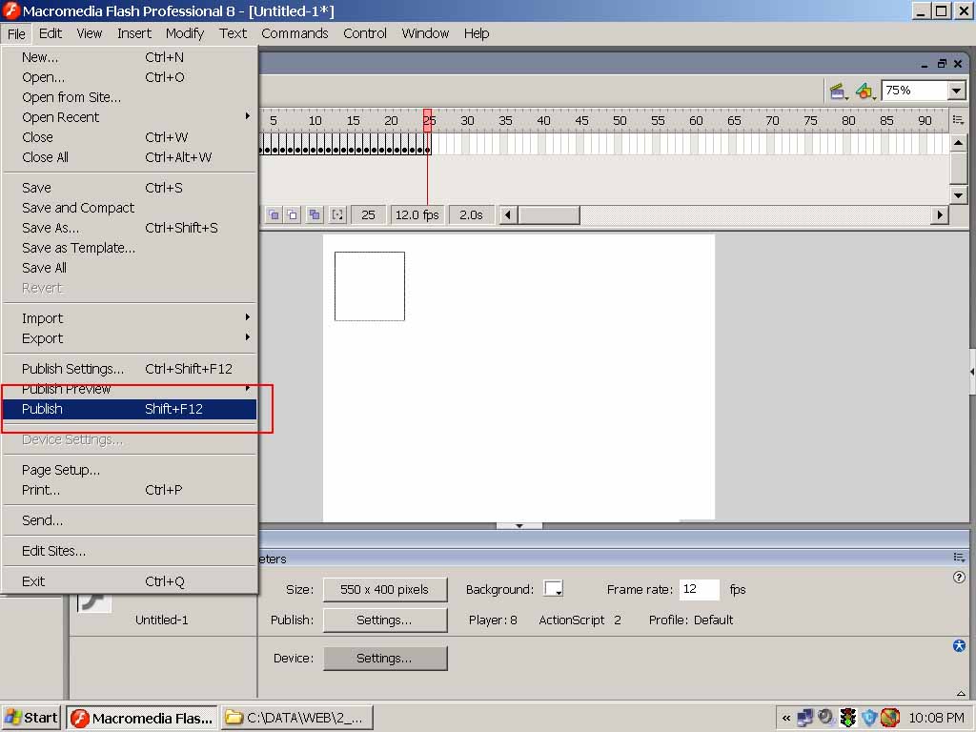Restore the document window with inner restore button
Viewport: 976px width, 732px height.
click(x=941, y=64)
